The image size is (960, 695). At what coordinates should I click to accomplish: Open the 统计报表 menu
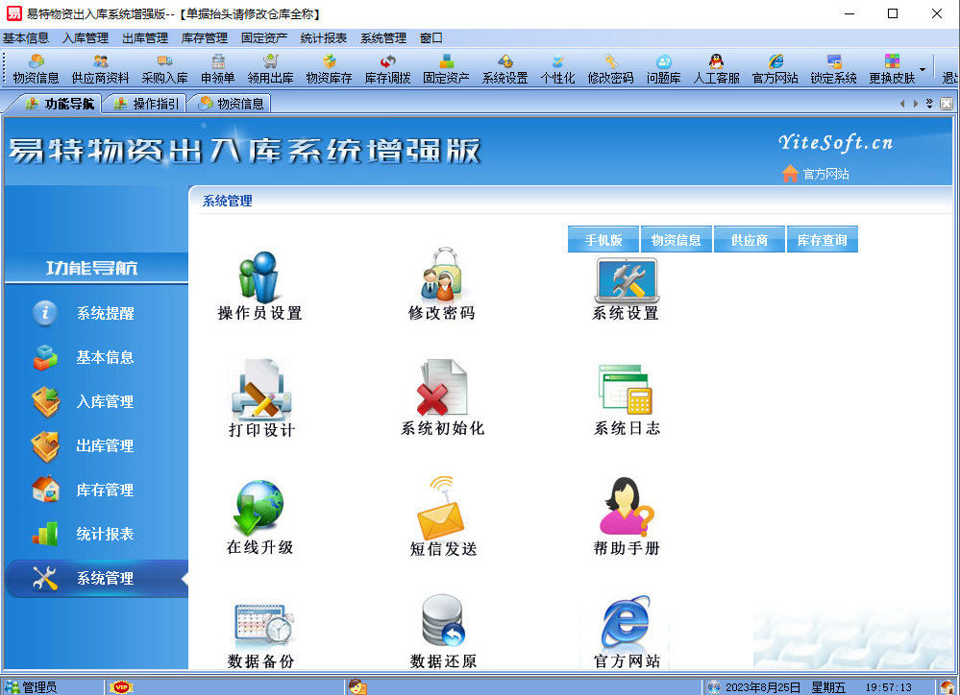click(x=324, y=38)
